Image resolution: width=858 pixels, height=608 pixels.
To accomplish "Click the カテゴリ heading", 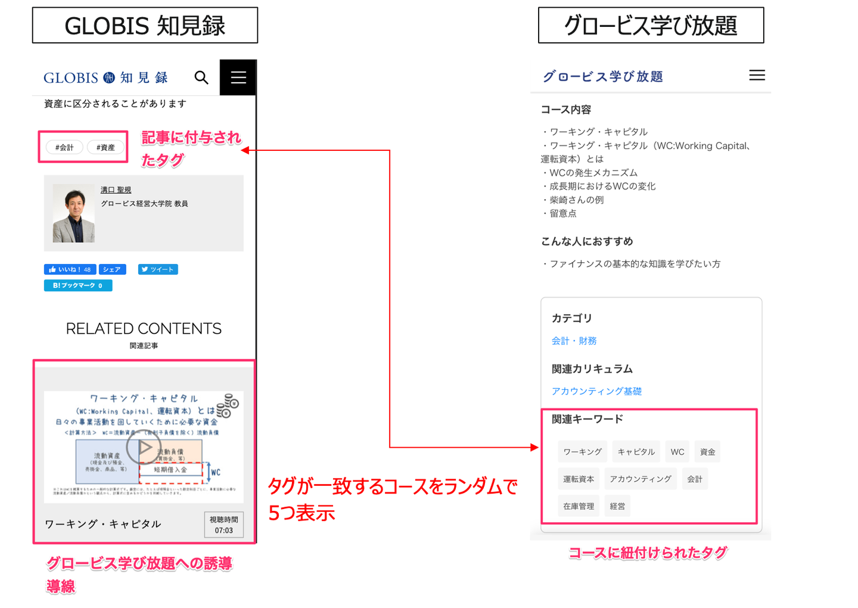I will click(571, 318).
